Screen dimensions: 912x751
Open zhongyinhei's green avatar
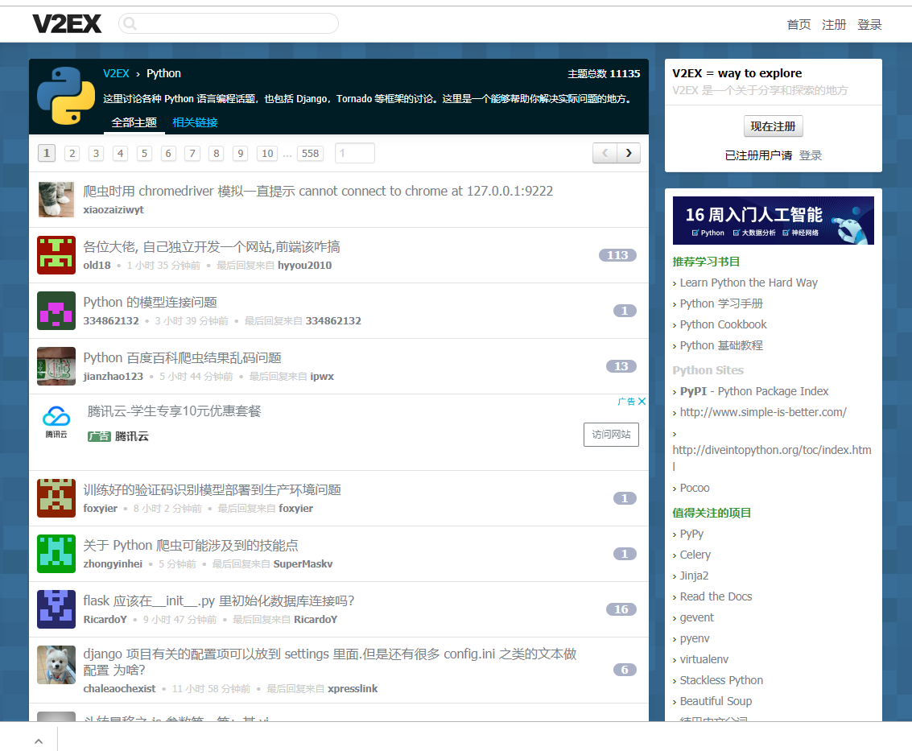[x=56, y=554]
